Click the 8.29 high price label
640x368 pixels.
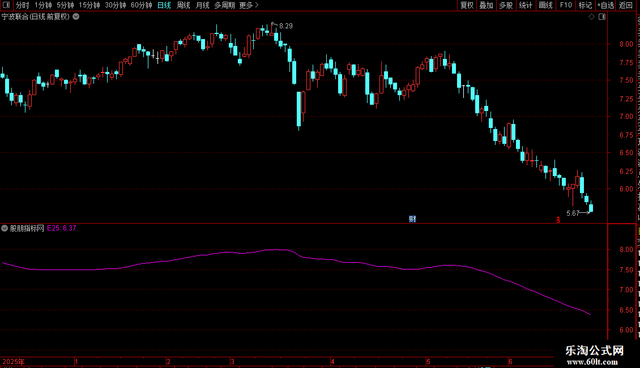point(285,26)
